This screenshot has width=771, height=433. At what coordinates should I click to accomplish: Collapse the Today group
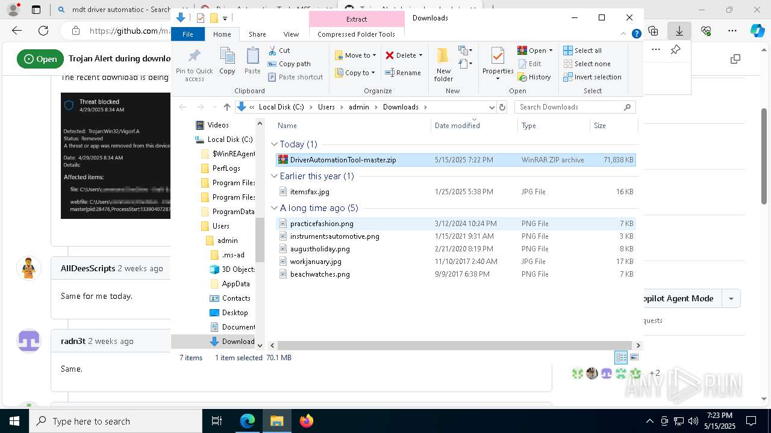[x=274, y=144]
